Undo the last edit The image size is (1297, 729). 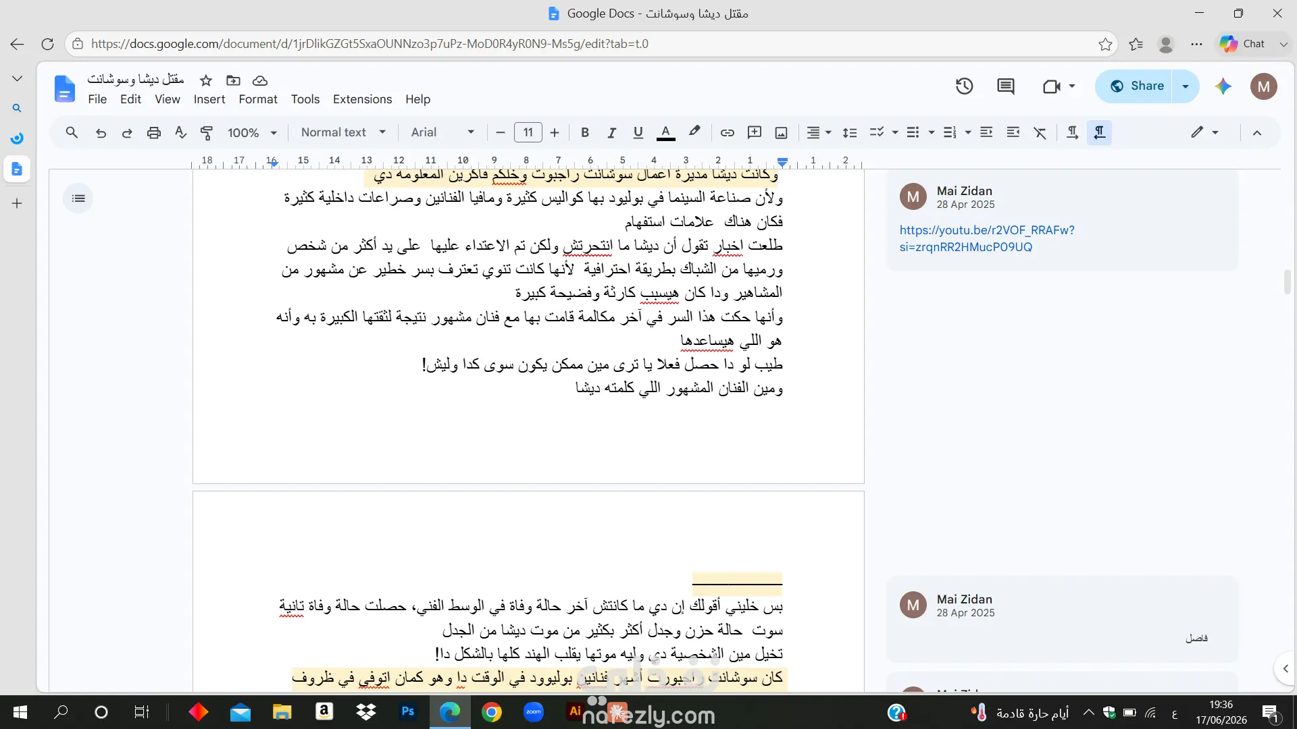(101, 132)
